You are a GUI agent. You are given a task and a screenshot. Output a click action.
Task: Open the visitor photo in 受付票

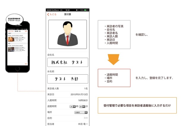click(x=68, y=34)
